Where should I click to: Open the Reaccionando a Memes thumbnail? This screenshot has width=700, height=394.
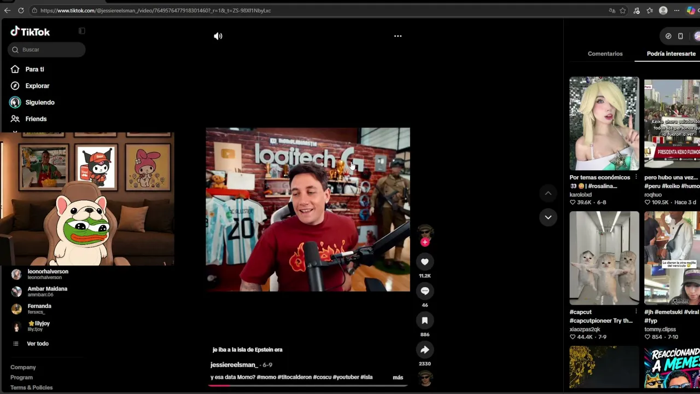672,367
